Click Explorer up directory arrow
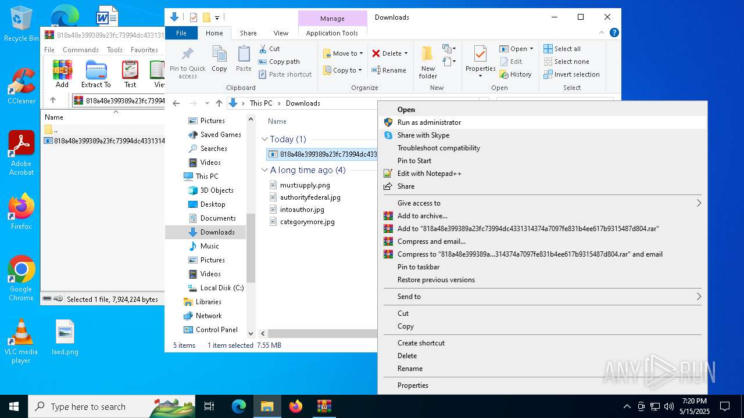The width and height of the screenshot is (744, 418). coord(219,103)
